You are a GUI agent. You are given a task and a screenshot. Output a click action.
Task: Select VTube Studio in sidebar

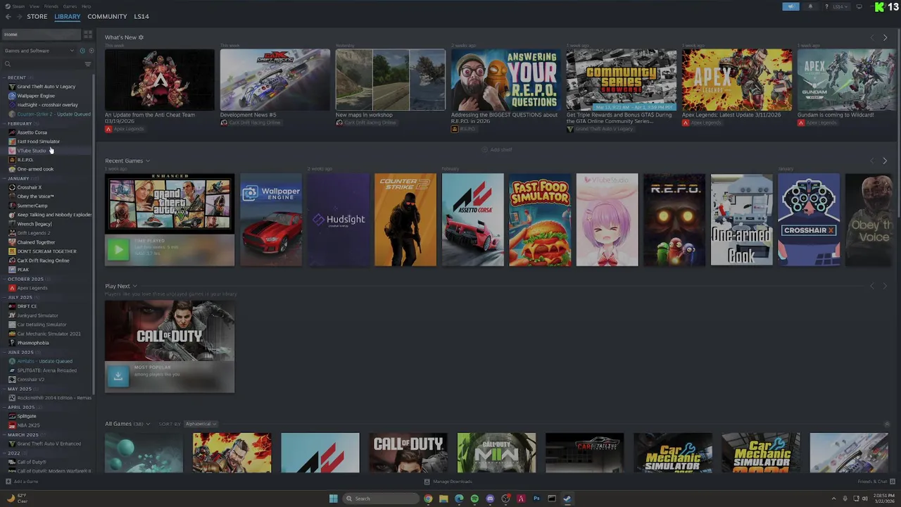(x=32, y=151)
